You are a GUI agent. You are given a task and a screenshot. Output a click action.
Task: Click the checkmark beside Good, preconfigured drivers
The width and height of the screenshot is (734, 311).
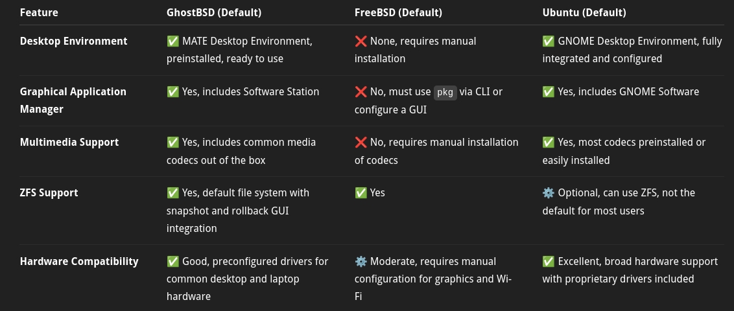click(172, 261)
